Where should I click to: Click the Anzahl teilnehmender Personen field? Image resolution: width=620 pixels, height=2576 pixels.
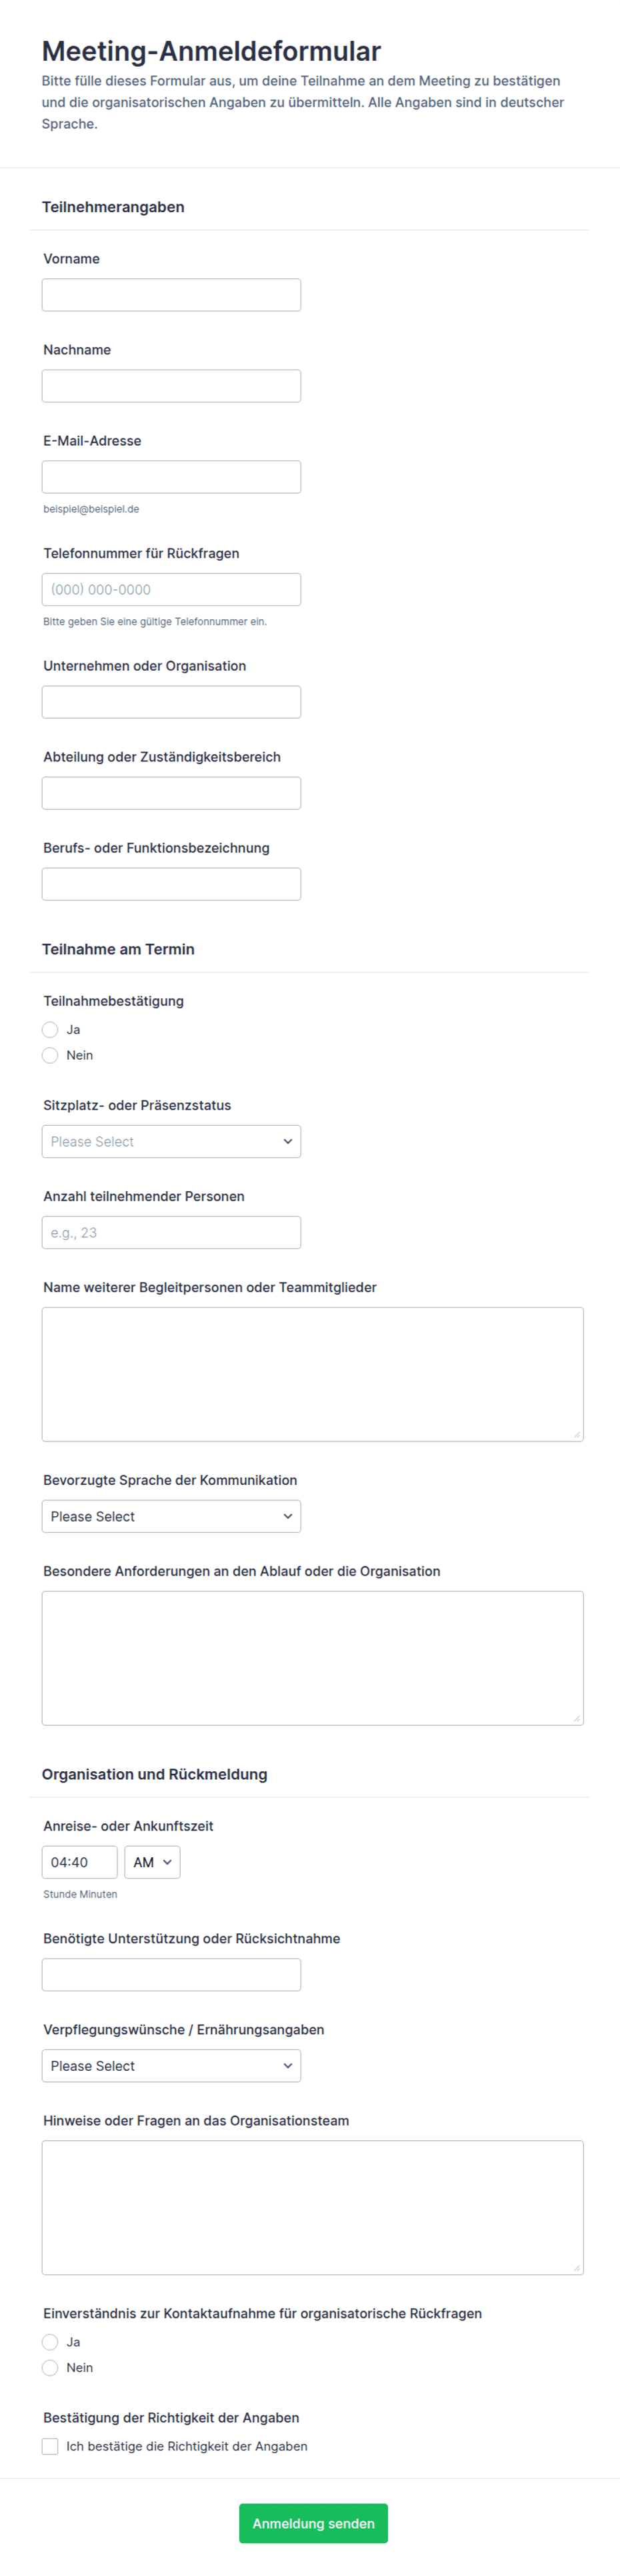point(171,1233)
